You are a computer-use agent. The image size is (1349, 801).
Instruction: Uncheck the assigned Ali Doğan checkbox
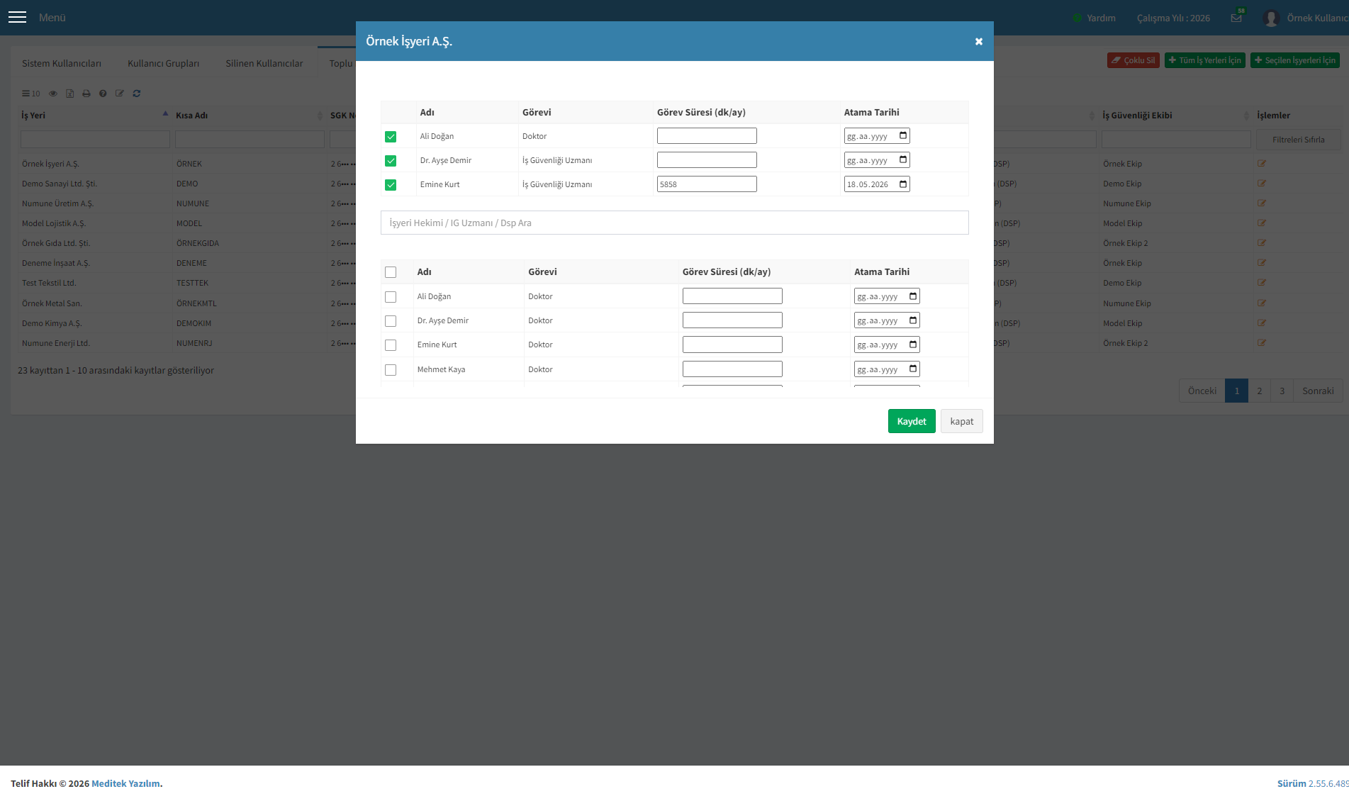[391, 137]
